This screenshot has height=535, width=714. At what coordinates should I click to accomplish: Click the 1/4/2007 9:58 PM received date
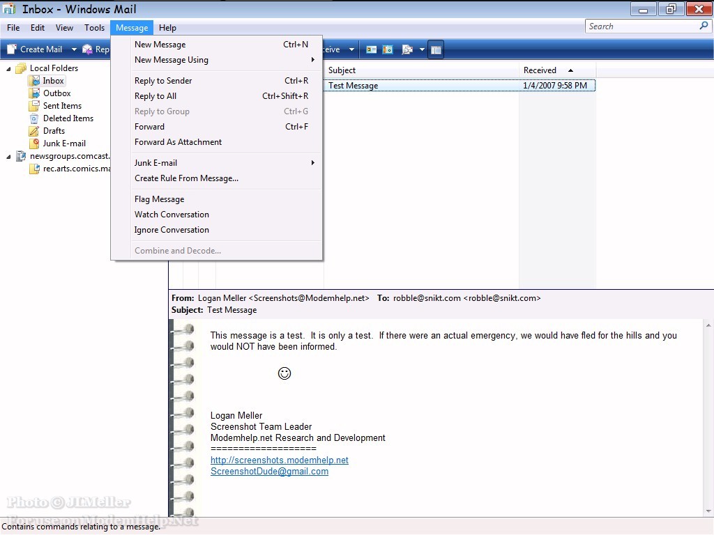[x=554, y=86]
